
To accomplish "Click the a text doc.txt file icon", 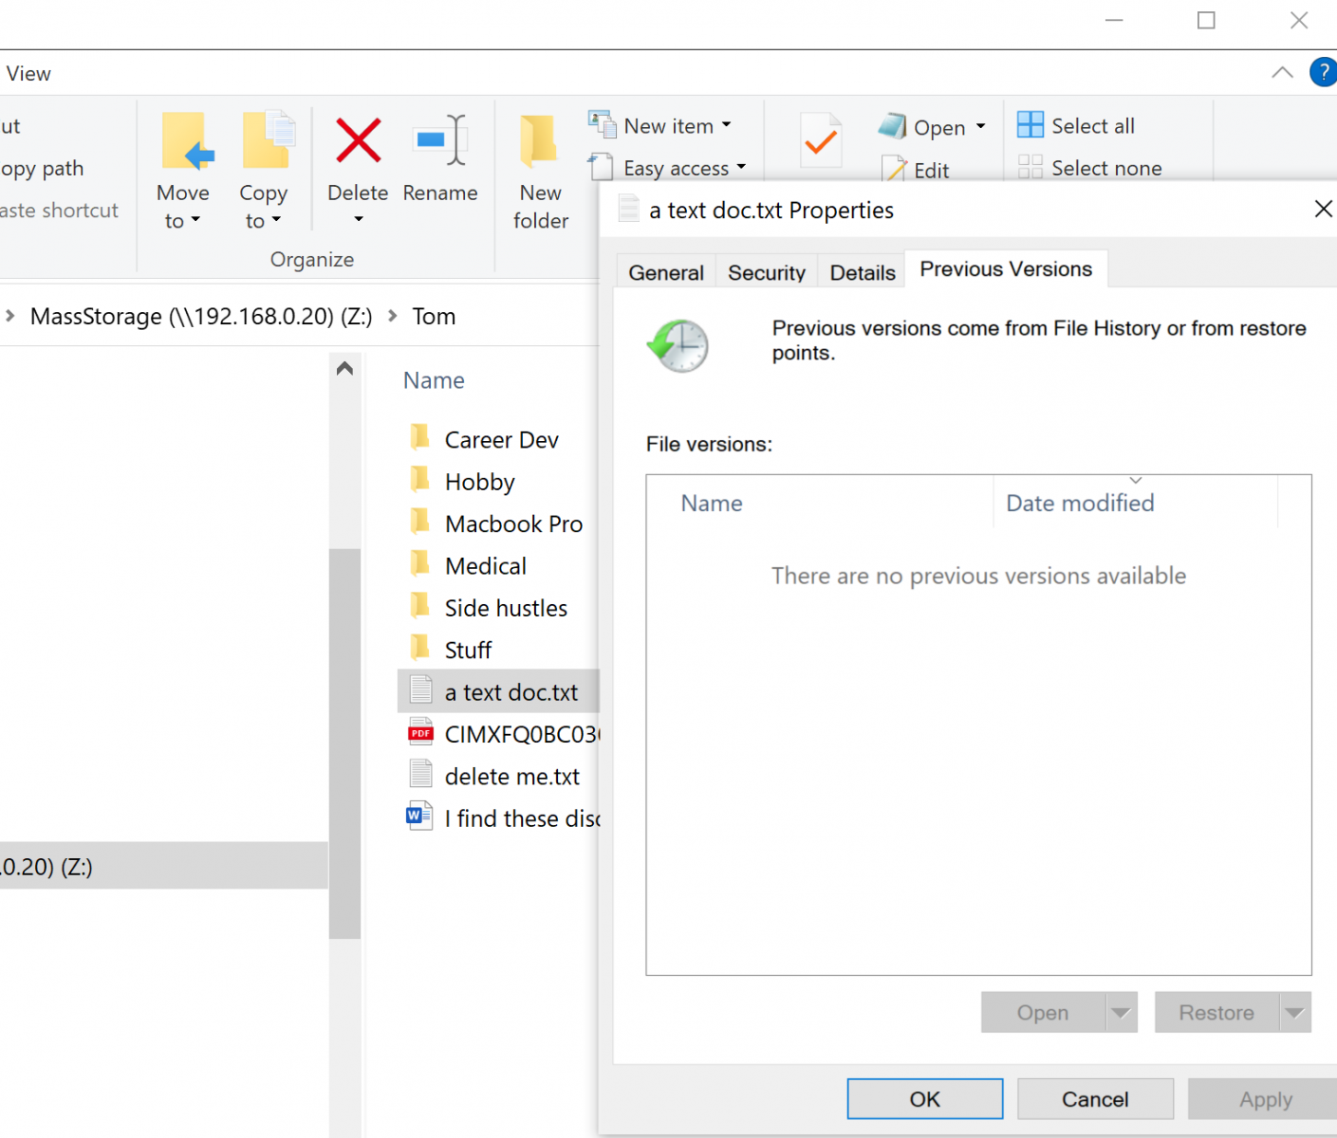I will point(420,689).
